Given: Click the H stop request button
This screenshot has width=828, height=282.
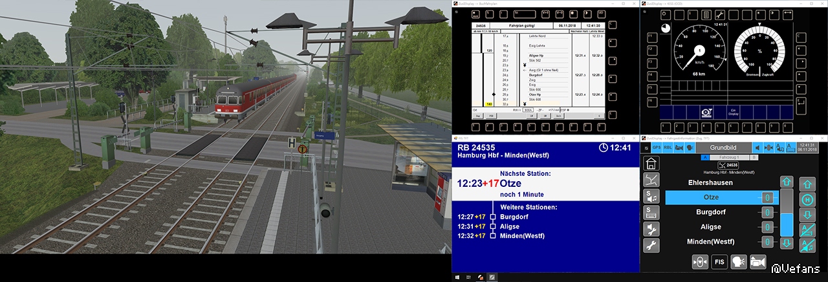Looking at the screenshot, I should (x=807, y=200).
